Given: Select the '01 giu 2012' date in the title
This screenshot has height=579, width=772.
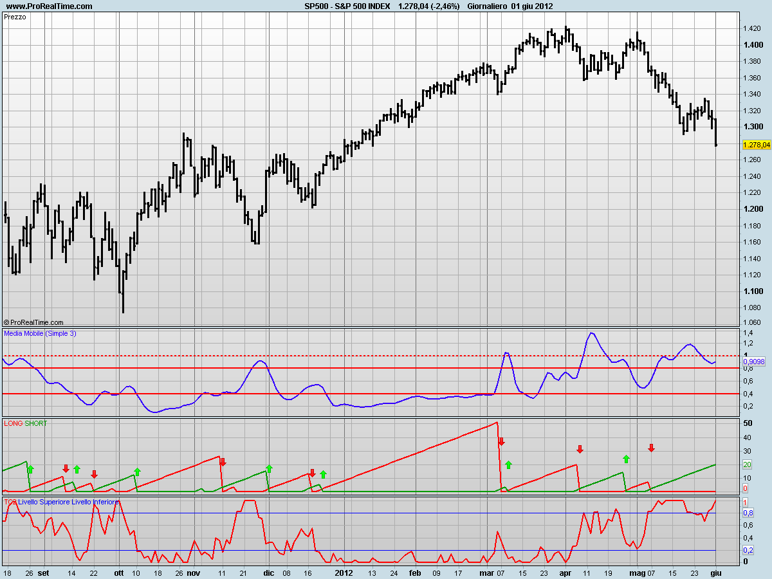Looking at the screenshot, I should (x=532, y=6).
